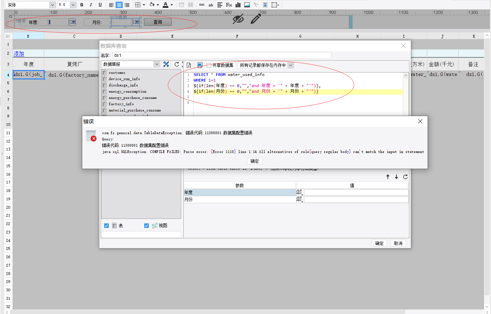Enable the 共享数据集 checkbox
The height and width of the screenshot is (314, 491).
(209, 65)
